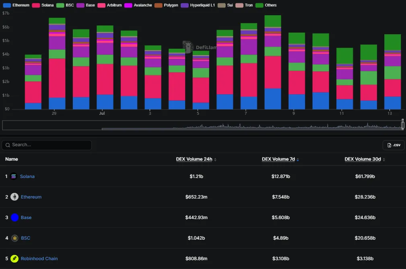
Task: Select BSC 30d volume $20.658b
Action: point(365,238)
